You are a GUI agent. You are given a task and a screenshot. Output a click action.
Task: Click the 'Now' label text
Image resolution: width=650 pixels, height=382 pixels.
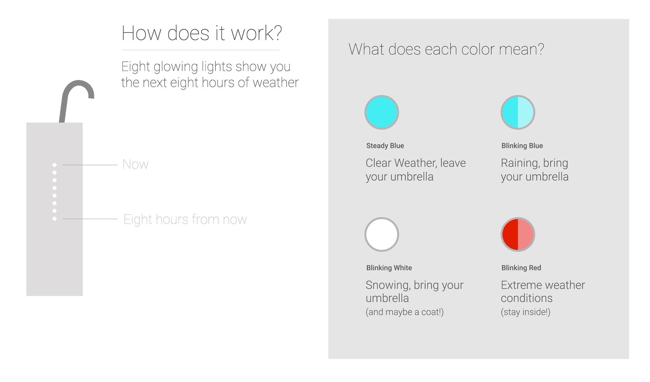click(136, 164)
